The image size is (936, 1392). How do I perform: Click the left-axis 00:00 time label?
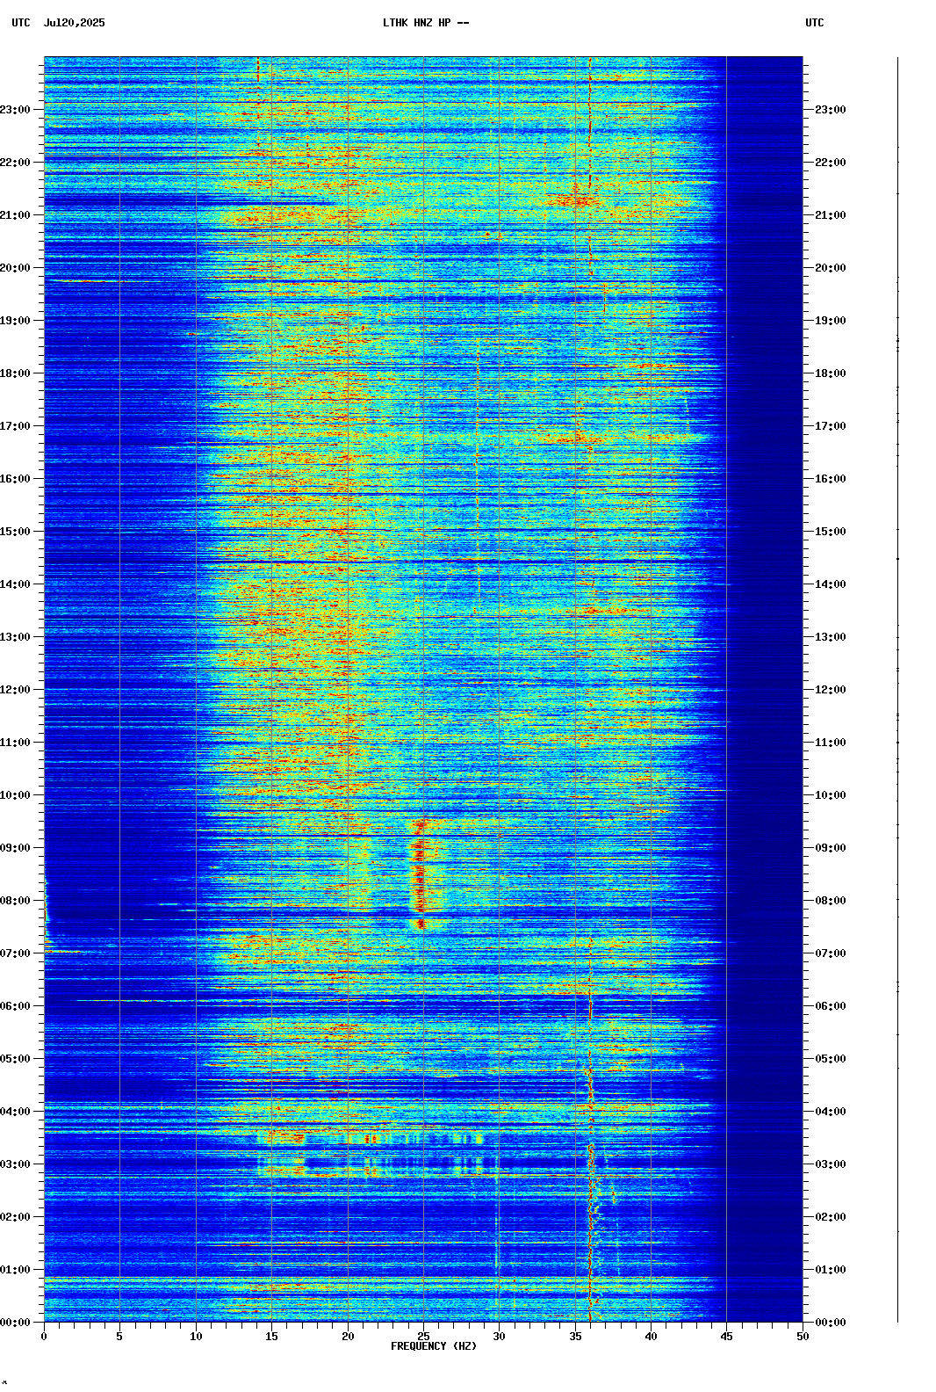(15, 1323)
